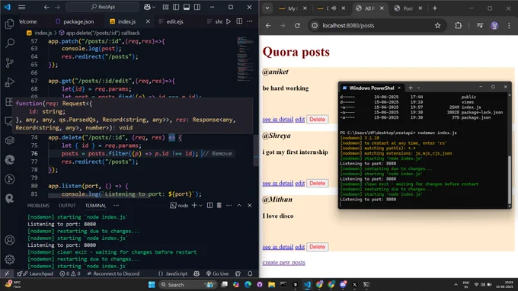Add a new VS Code terminal
Image resolution: width=518 pixels, height=291 pixels.
pyautogui.click(x=194, y=206)
